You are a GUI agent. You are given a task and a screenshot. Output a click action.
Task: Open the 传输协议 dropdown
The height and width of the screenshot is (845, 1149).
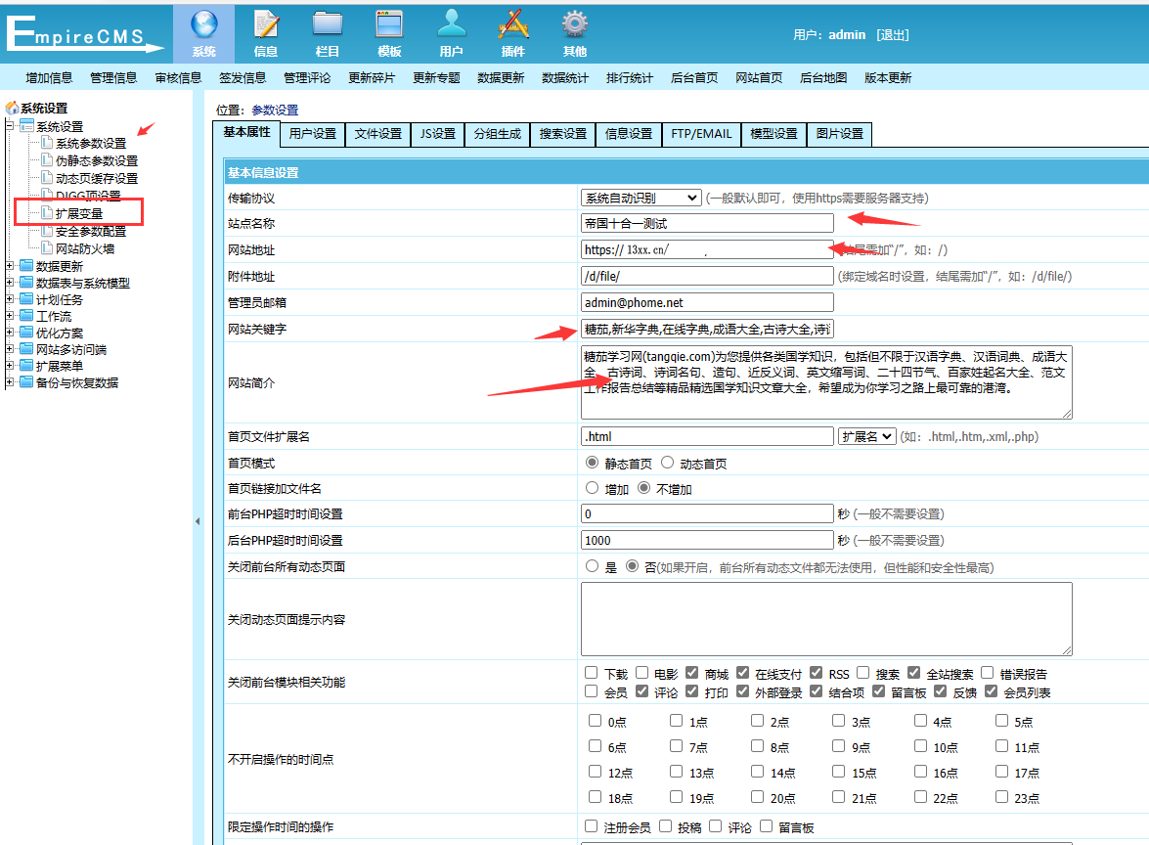pos(641,198)
